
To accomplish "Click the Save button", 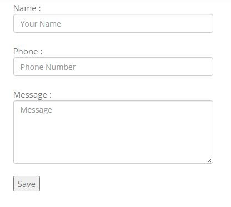I will pyautogui.click(x=27, y=184).
